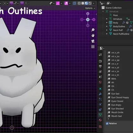Image resolution: width=133 pixels, height=133 pixels.
Task: Open the outliner editor type dropdown
Action: tap(102, 3)
